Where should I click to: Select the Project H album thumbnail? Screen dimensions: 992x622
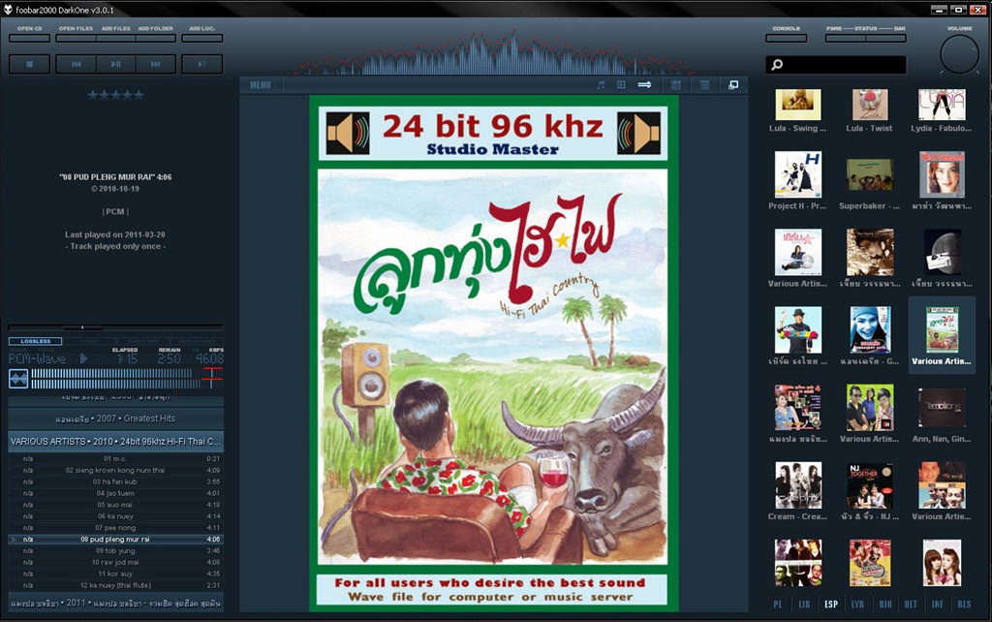(x=798, y=174)
